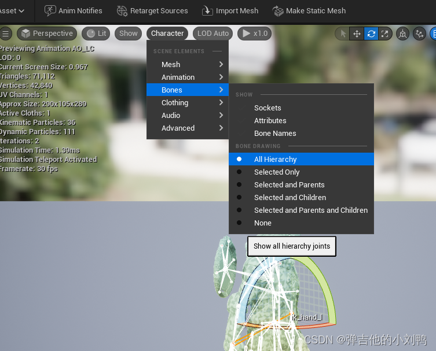Click the Lit sphere icon
Screen dimensions: 436x351
coord(91,34)
